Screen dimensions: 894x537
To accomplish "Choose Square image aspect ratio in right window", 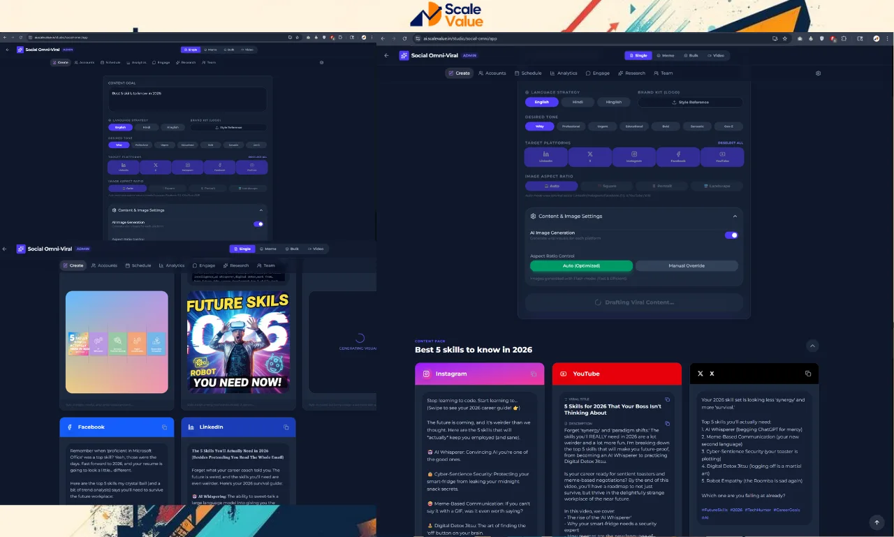I will (606, 186).
